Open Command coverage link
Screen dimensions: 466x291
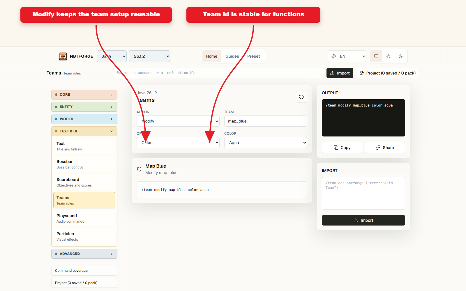pos(84,271)
